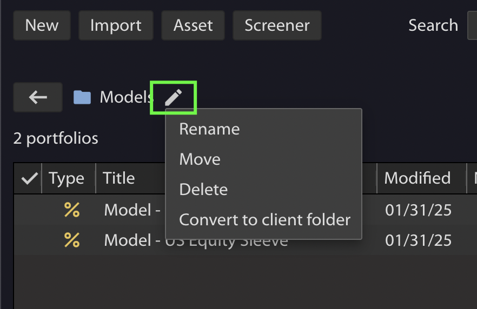Click the percent type icon in first row
The height and width of the screenshot is (309, 477).
(72, 210)
